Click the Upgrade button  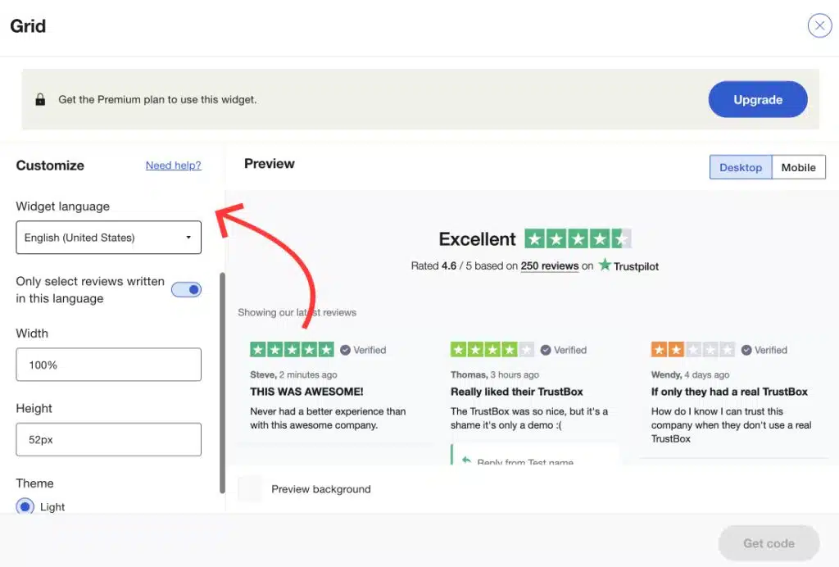(757, 100)
